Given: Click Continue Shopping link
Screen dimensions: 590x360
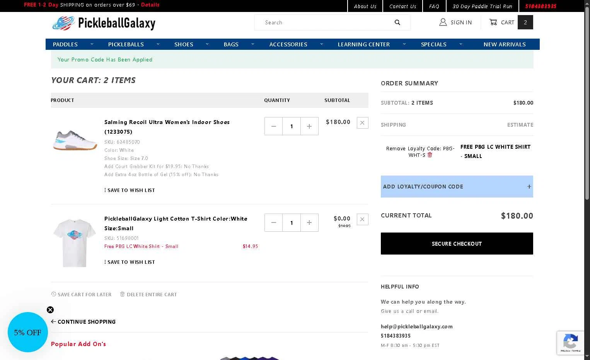Looking at the screenshot, I should [x=83, y=322].
